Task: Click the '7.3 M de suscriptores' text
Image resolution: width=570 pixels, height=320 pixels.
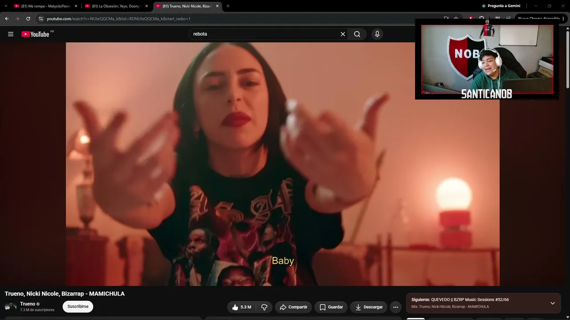Action: point(37,310)
